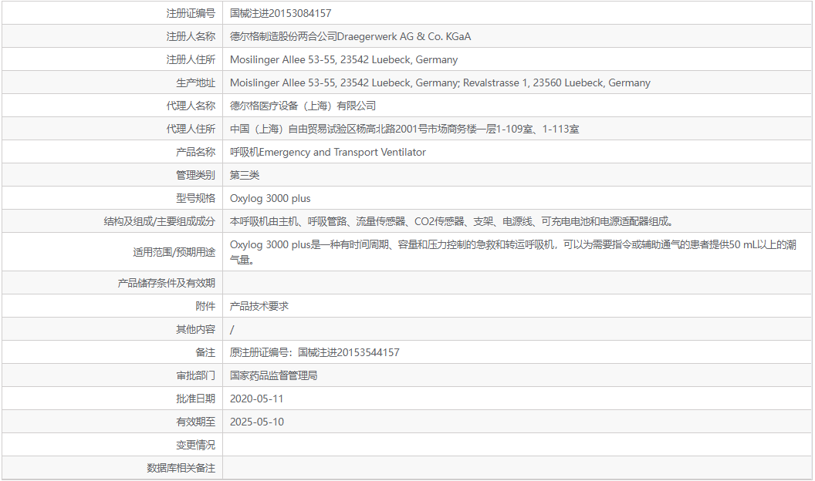The height and width of the screenshot is (481, 815).
Task: Click the 其他内容 label
Action: pyautogui.click(x=195, y=329)
